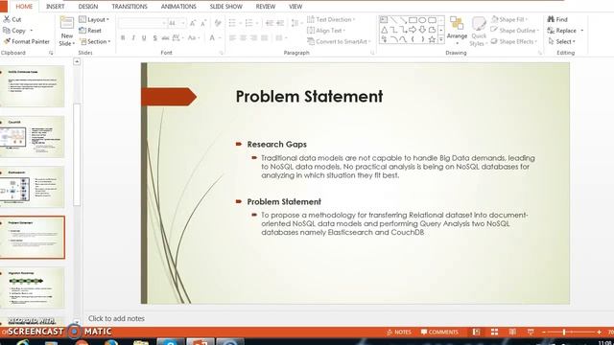
Task: Switch to the Transitions tab
Action: (x=130, y=7)
